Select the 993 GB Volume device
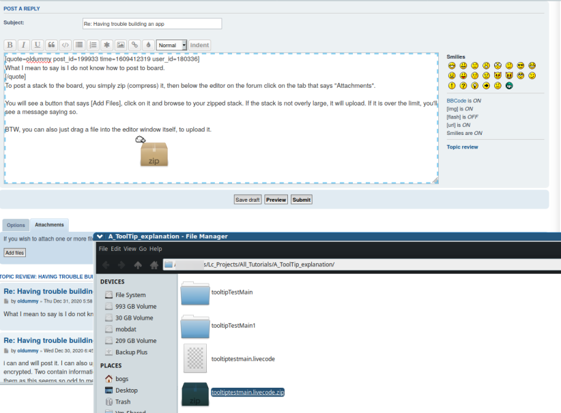 pyautogui.click(x=136, y=307)
